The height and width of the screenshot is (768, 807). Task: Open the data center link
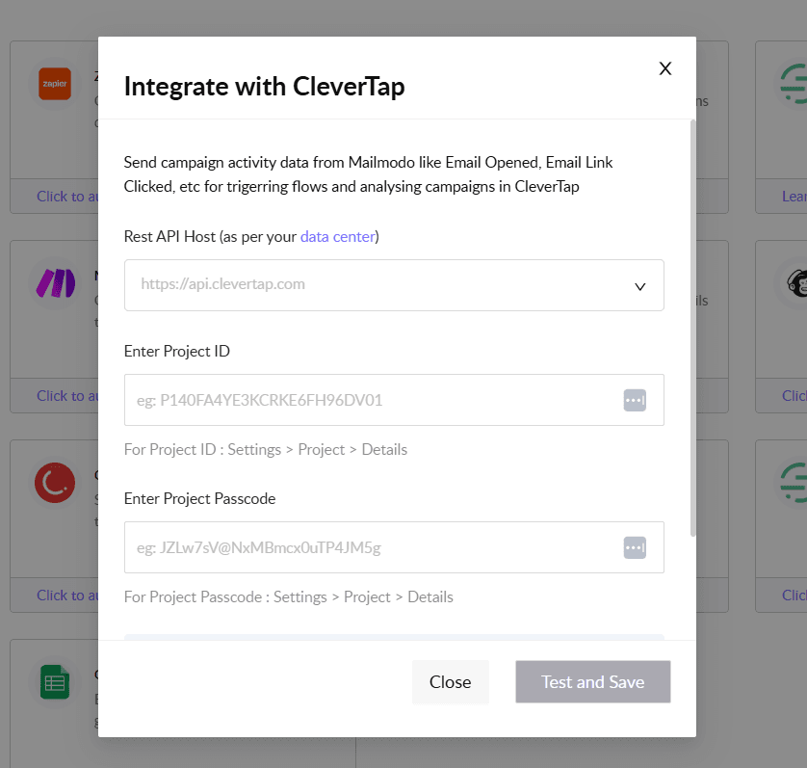[x=337, y=234]
